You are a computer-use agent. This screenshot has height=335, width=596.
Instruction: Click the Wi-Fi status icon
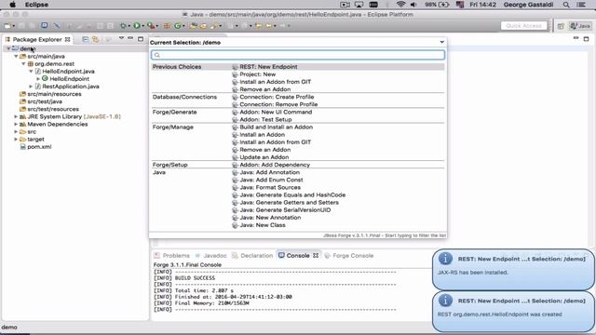click(x=400, y=5)
